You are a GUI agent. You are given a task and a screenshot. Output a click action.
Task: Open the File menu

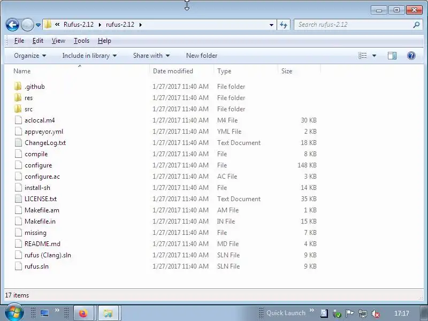19,41
